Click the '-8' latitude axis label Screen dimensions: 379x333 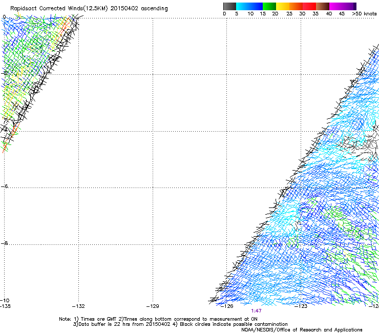5,243
